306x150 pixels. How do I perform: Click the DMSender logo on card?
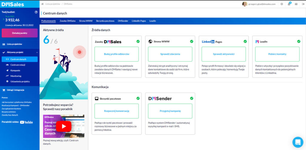click(160, 99)
